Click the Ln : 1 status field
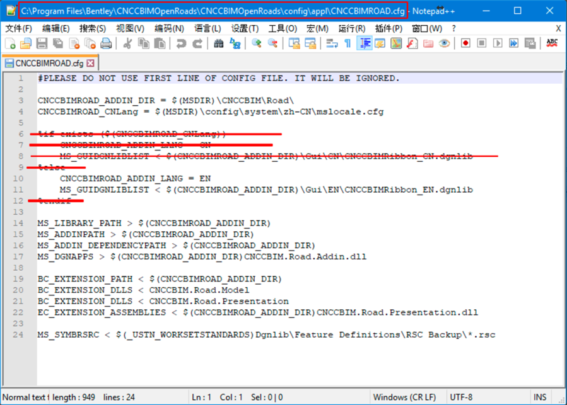This screenshot has height=405, width=567. click(201, 397)
